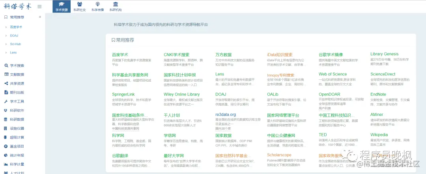Switch to the 科学传播 tab
426x174 pixels.
click(x=97, y=7)
